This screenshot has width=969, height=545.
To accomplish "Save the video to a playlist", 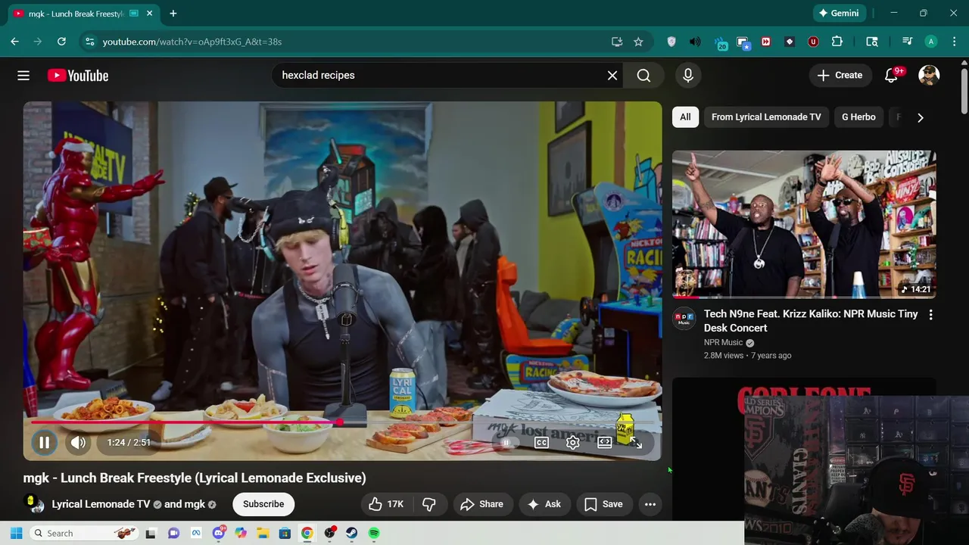I will [x=603, y=504].
